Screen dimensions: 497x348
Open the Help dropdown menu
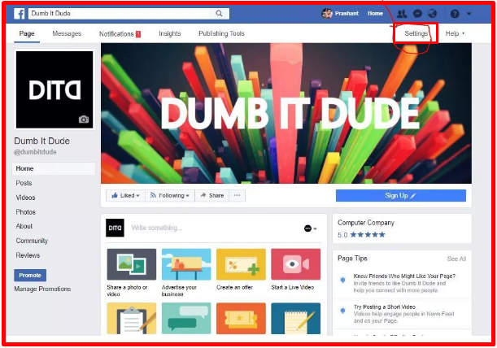pos(455,33)
